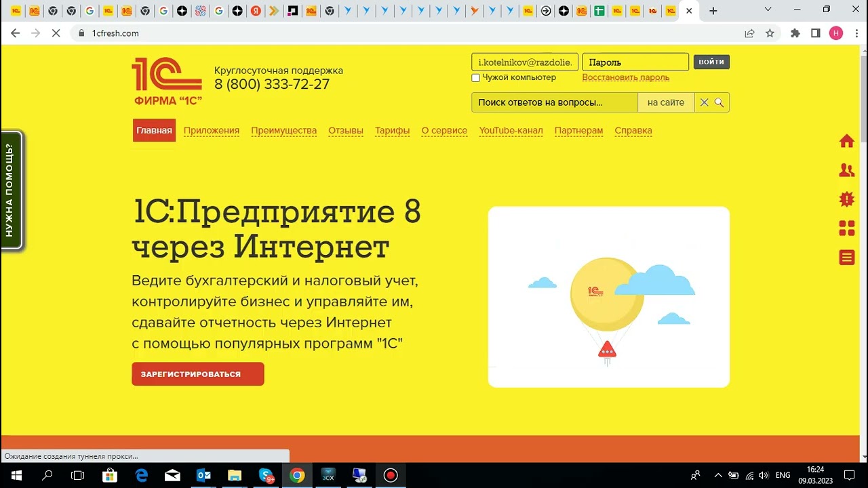Click the balloon illustration banner
This screenshot has width=868, height=488.
click(x=609, y=297)
